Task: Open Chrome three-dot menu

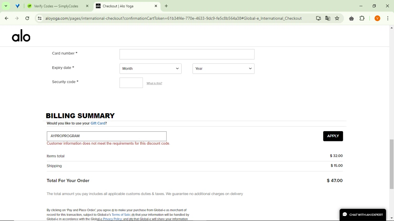Action: click(x=388, y=18)
